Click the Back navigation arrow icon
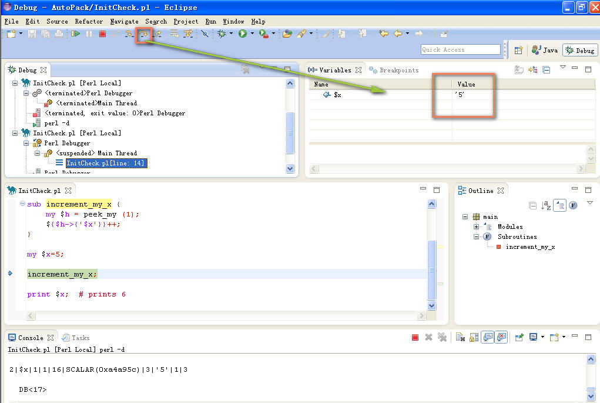Viewport: 600px width, 403px height. point(398,34)
